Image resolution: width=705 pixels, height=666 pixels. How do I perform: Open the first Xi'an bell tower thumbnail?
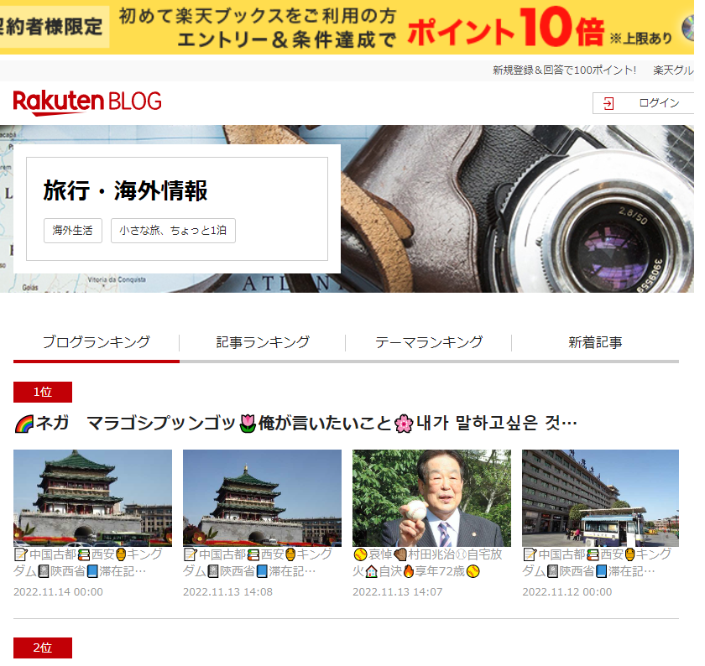[x=92, y=498]
